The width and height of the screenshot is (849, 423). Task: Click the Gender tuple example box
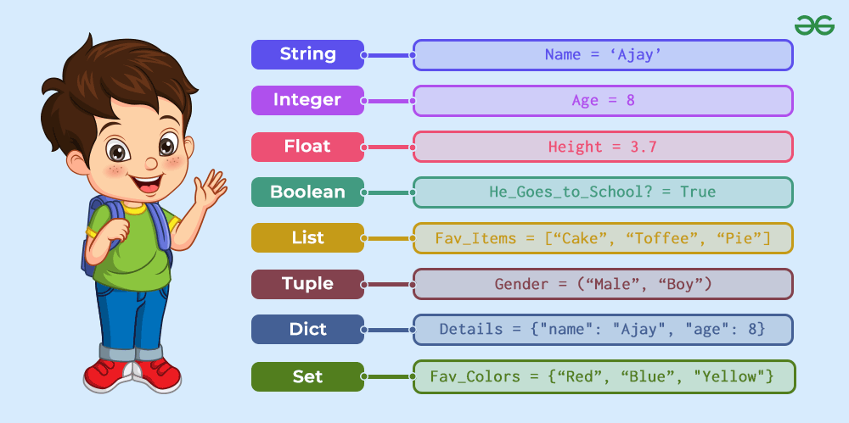point(603,284)
